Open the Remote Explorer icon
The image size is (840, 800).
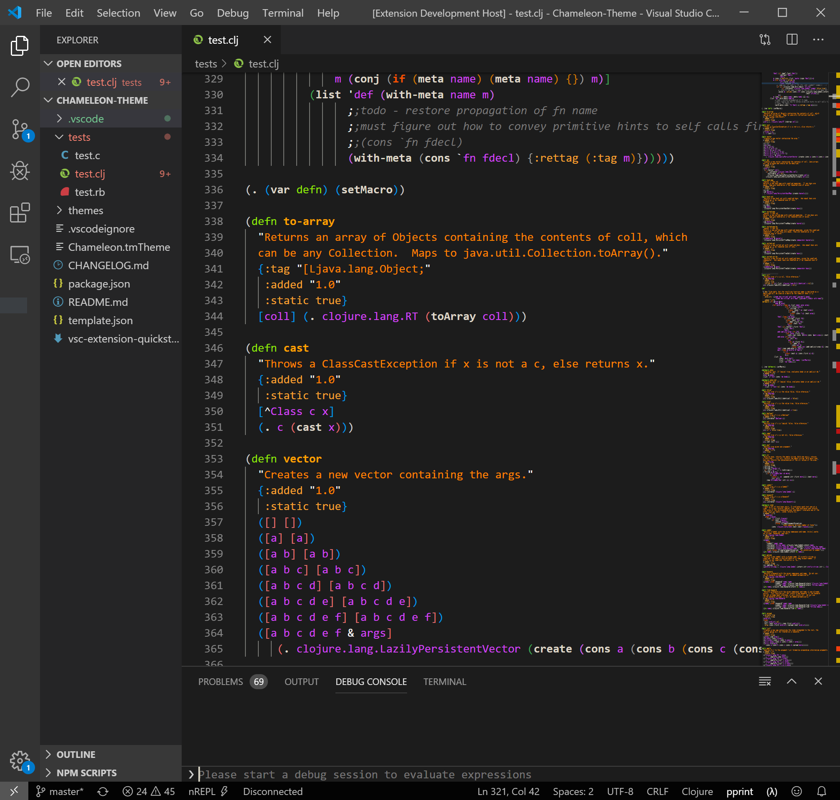20,255
